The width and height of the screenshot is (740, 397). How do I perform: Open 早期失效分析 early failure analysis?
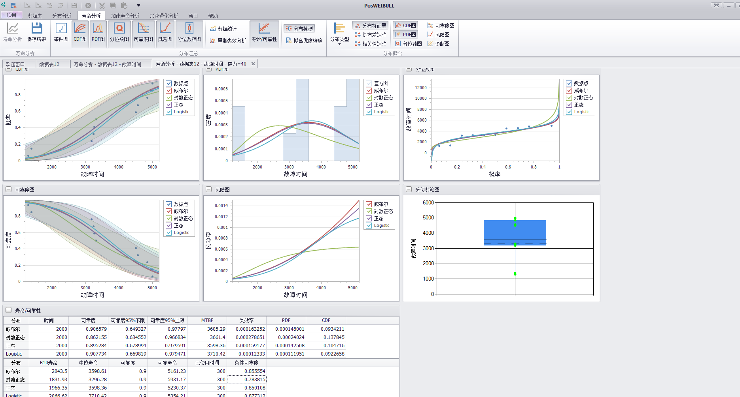pyautogui.click(x=228, y=41)
